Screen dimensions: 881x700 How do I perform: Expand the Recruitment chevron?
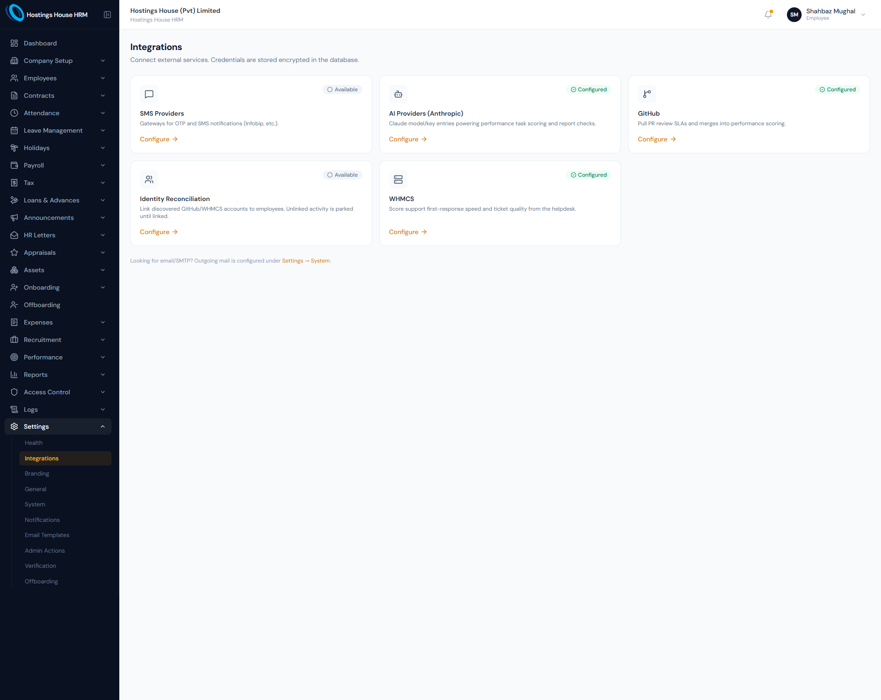[103, 340]
